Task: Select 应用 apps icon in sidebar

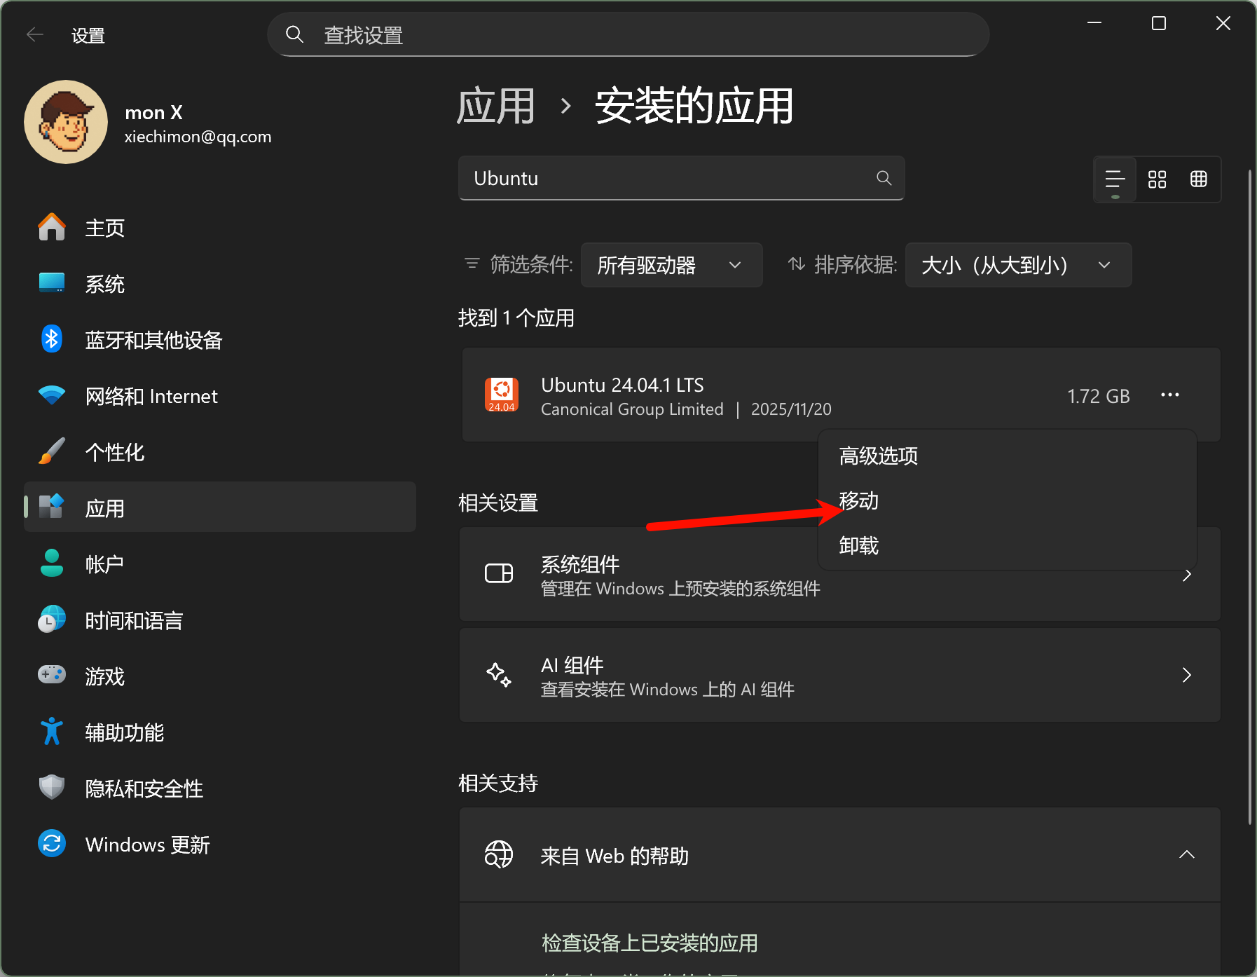Action: click(x=52, y=506)
